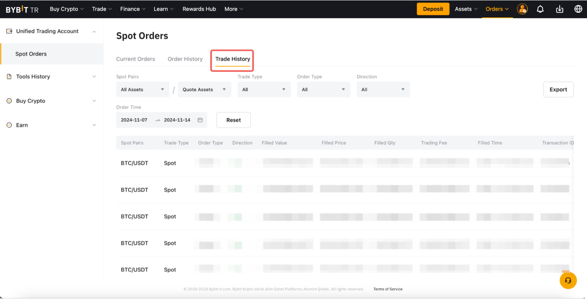Open the customer support headset chat

pyautogui.click(x=568, y=281)
